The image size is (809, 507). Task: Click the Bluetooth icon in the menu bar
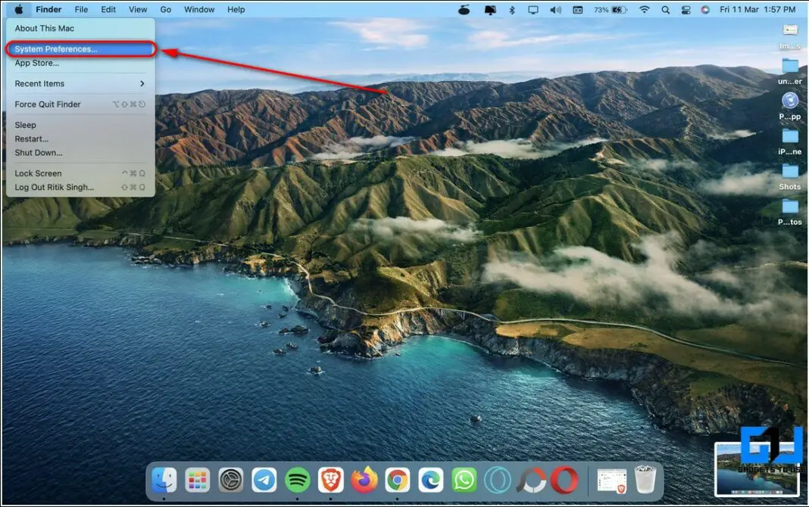(512, 9)
